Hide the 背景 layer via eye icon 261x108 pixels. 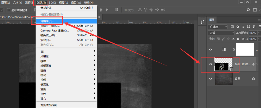(211, 79)
